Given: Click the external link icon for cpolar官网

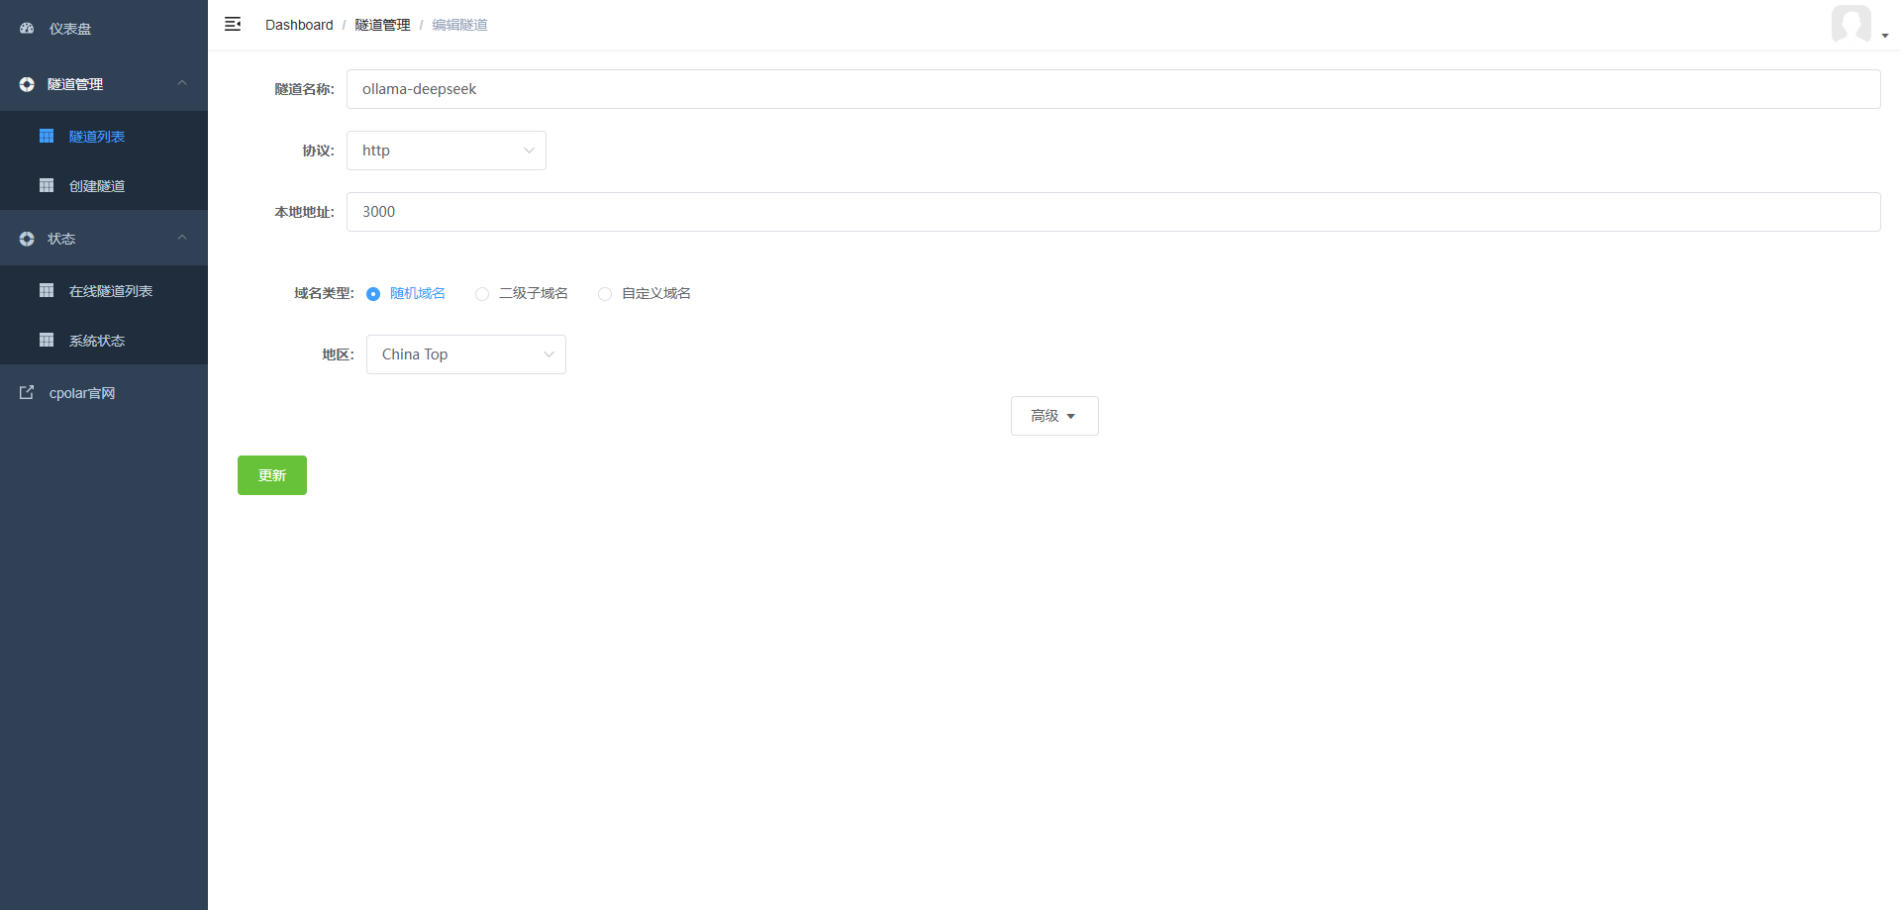Looking at the screenshot, I should tap(27, 393).
